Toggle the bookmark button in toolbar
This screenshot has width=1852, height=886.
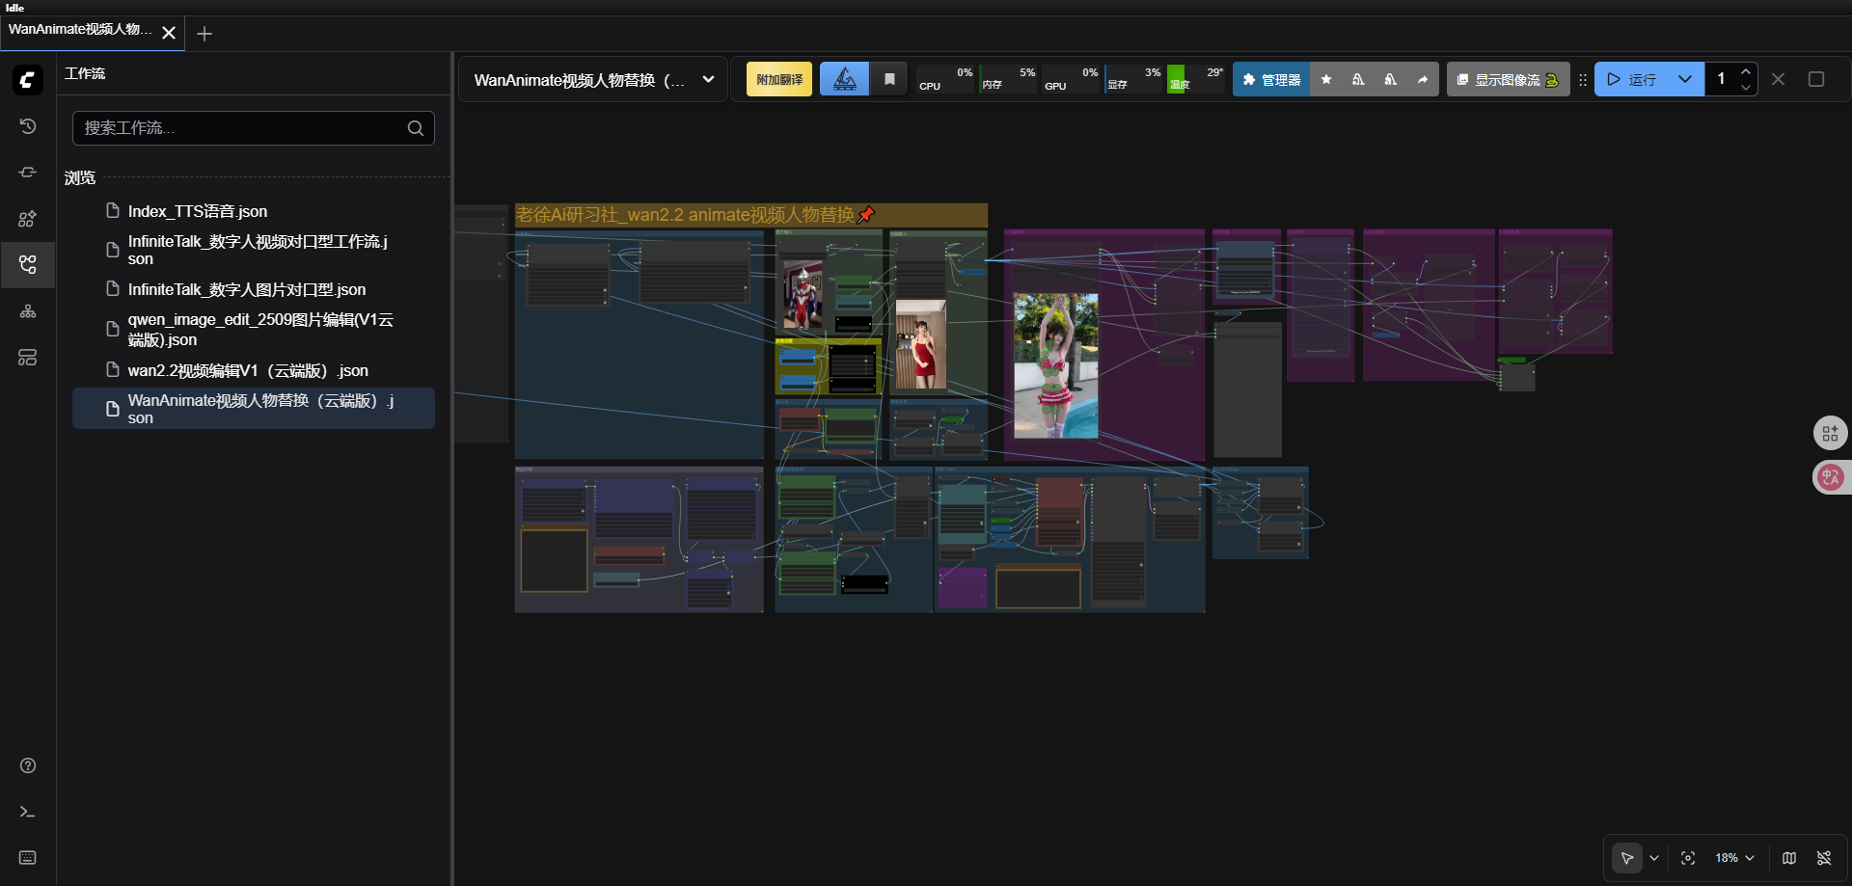tap(889, 80)
